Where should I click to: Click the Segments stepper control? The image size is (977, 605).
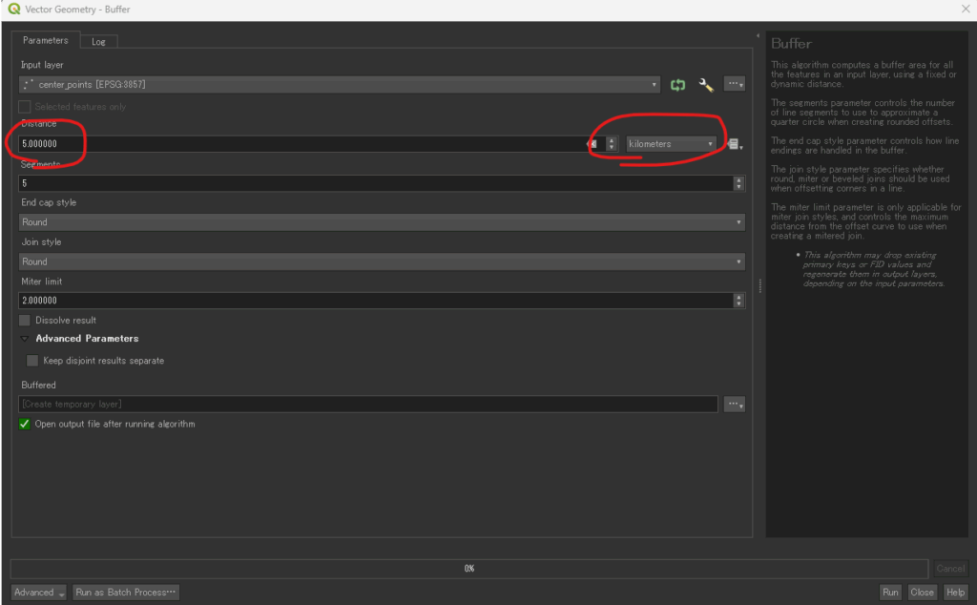tap(738, 183)
